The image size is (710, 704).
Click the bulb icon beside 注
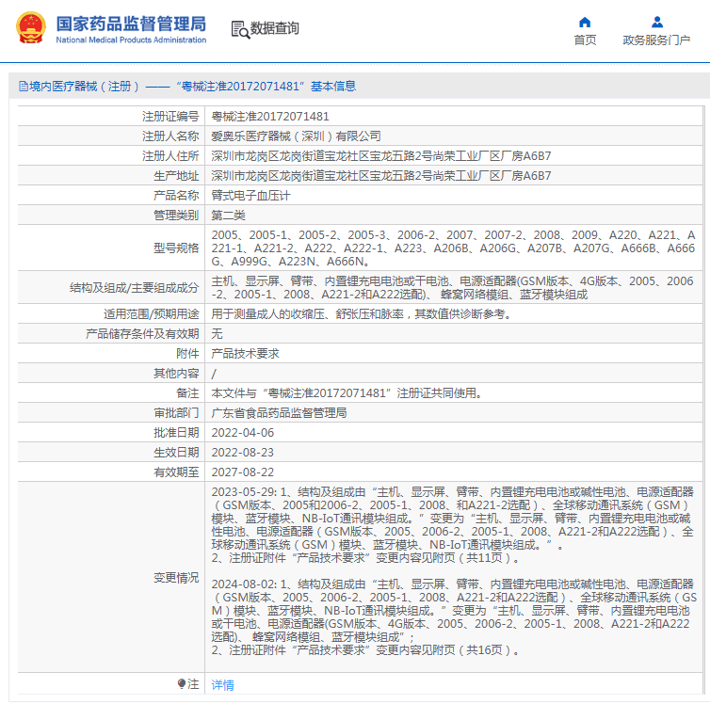(x=182, y=683)
